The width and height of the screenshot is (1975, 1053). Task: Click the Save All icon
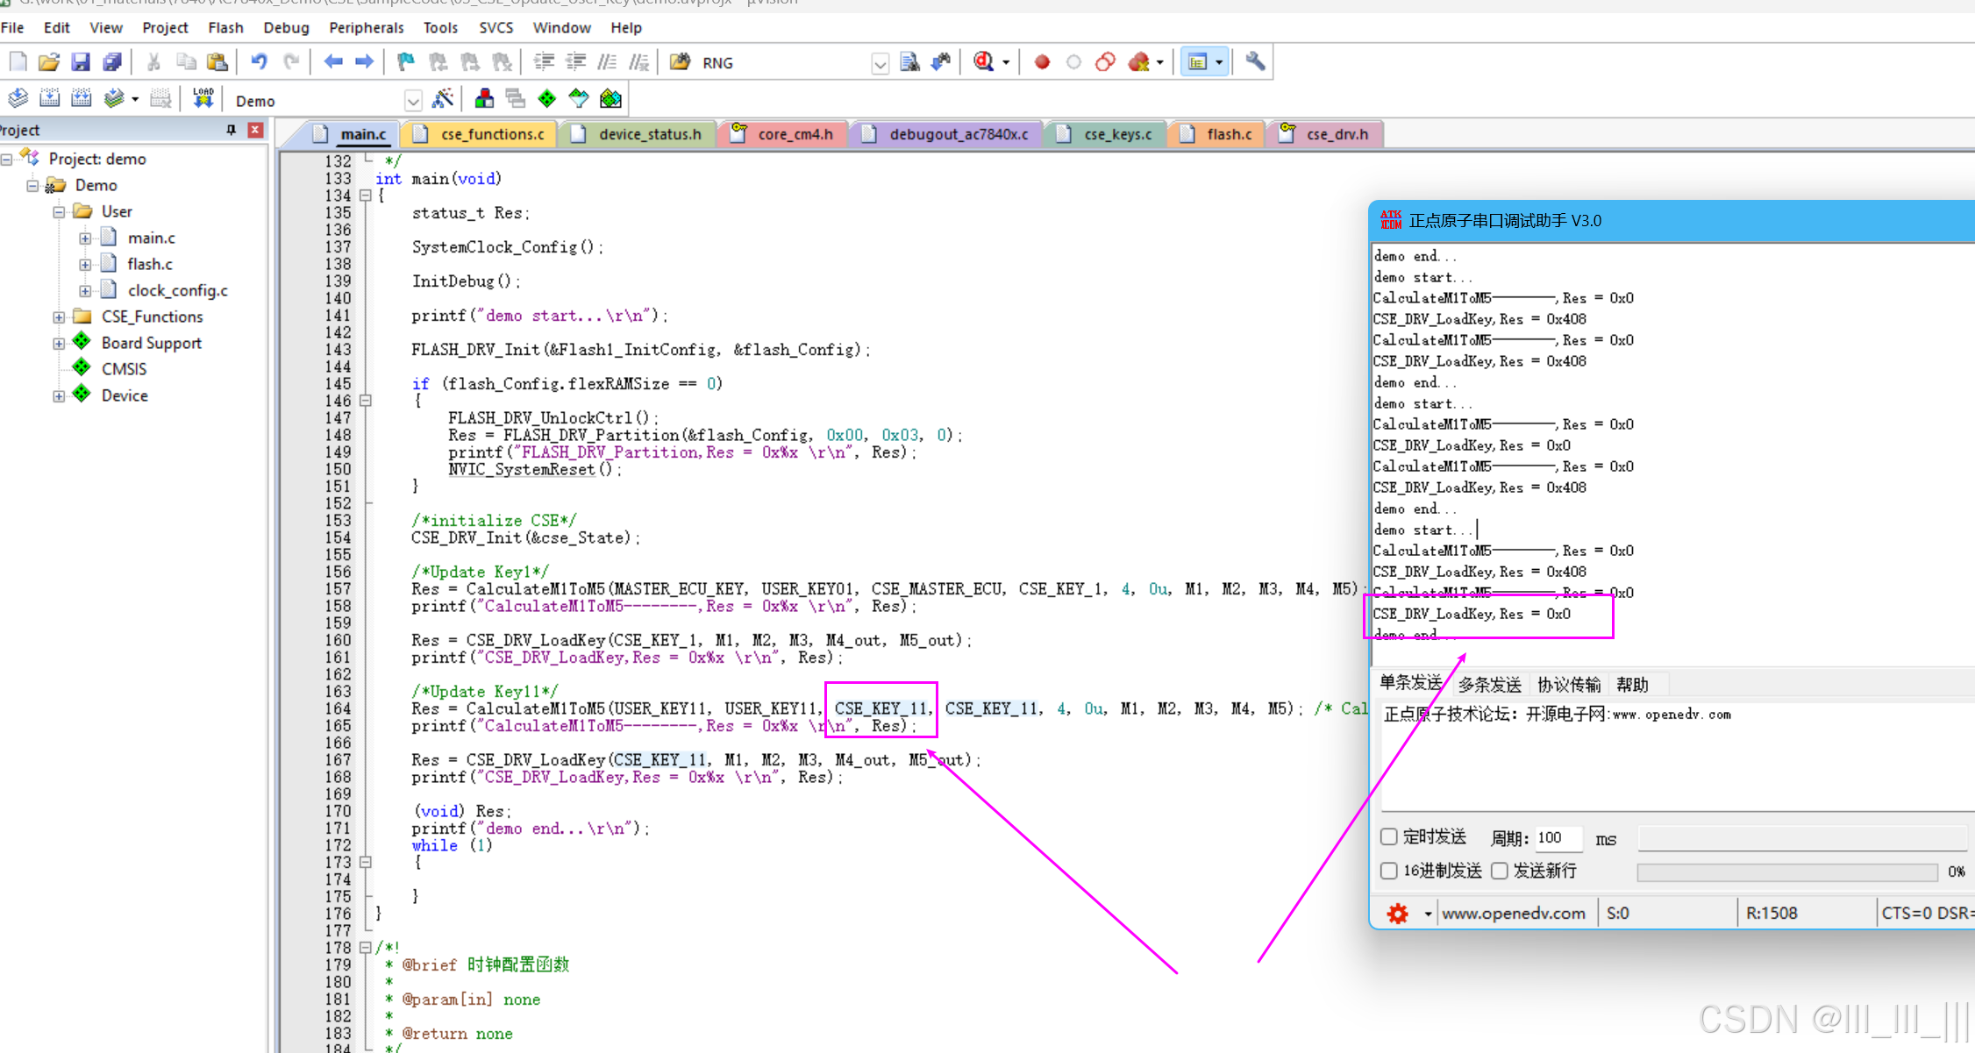click(112, 62)
